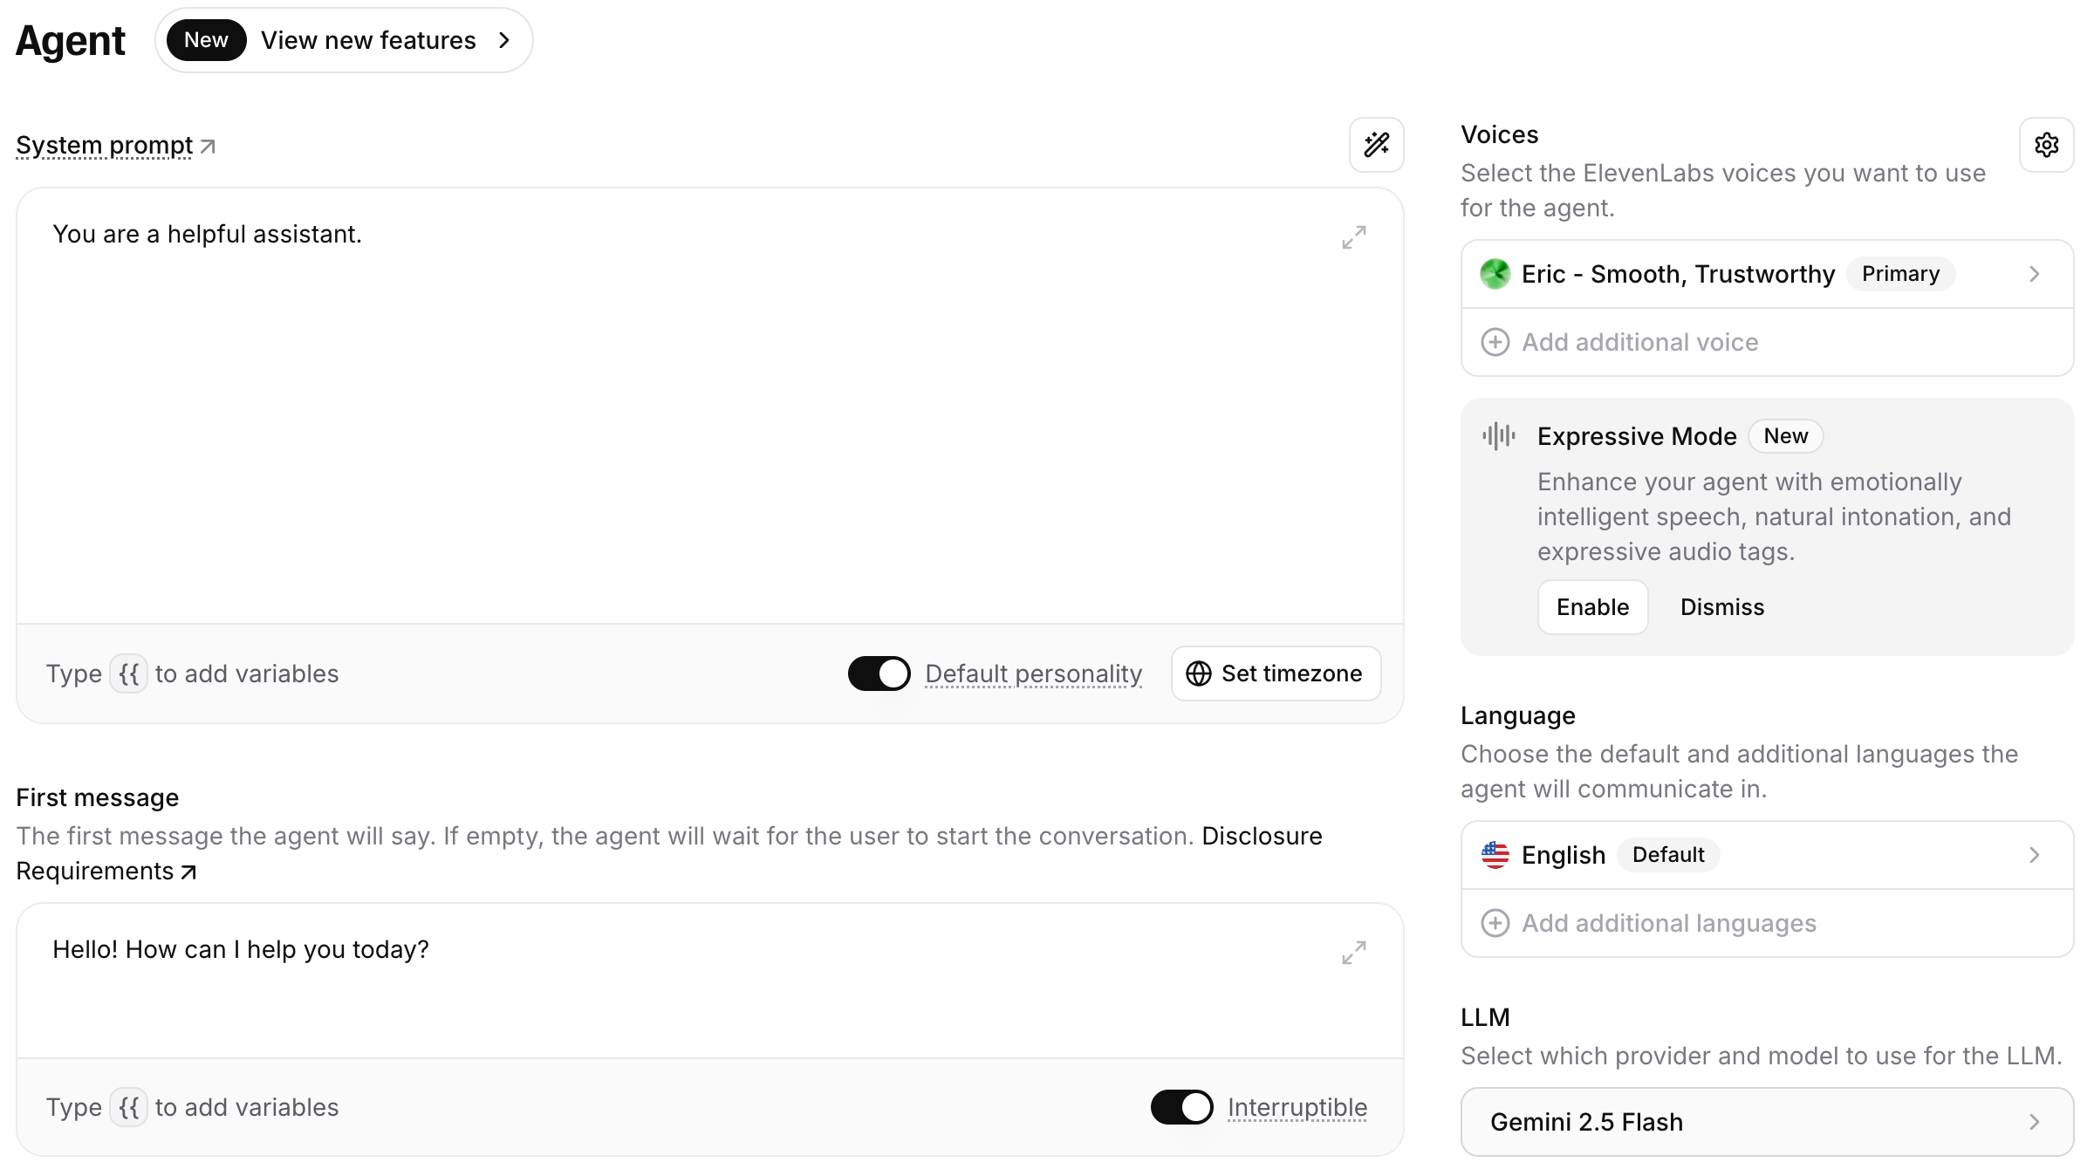The width and height of the screenshot is (2094, 1176).
Task: Click the Set timezone button
Action: [x=1276, y=673]
